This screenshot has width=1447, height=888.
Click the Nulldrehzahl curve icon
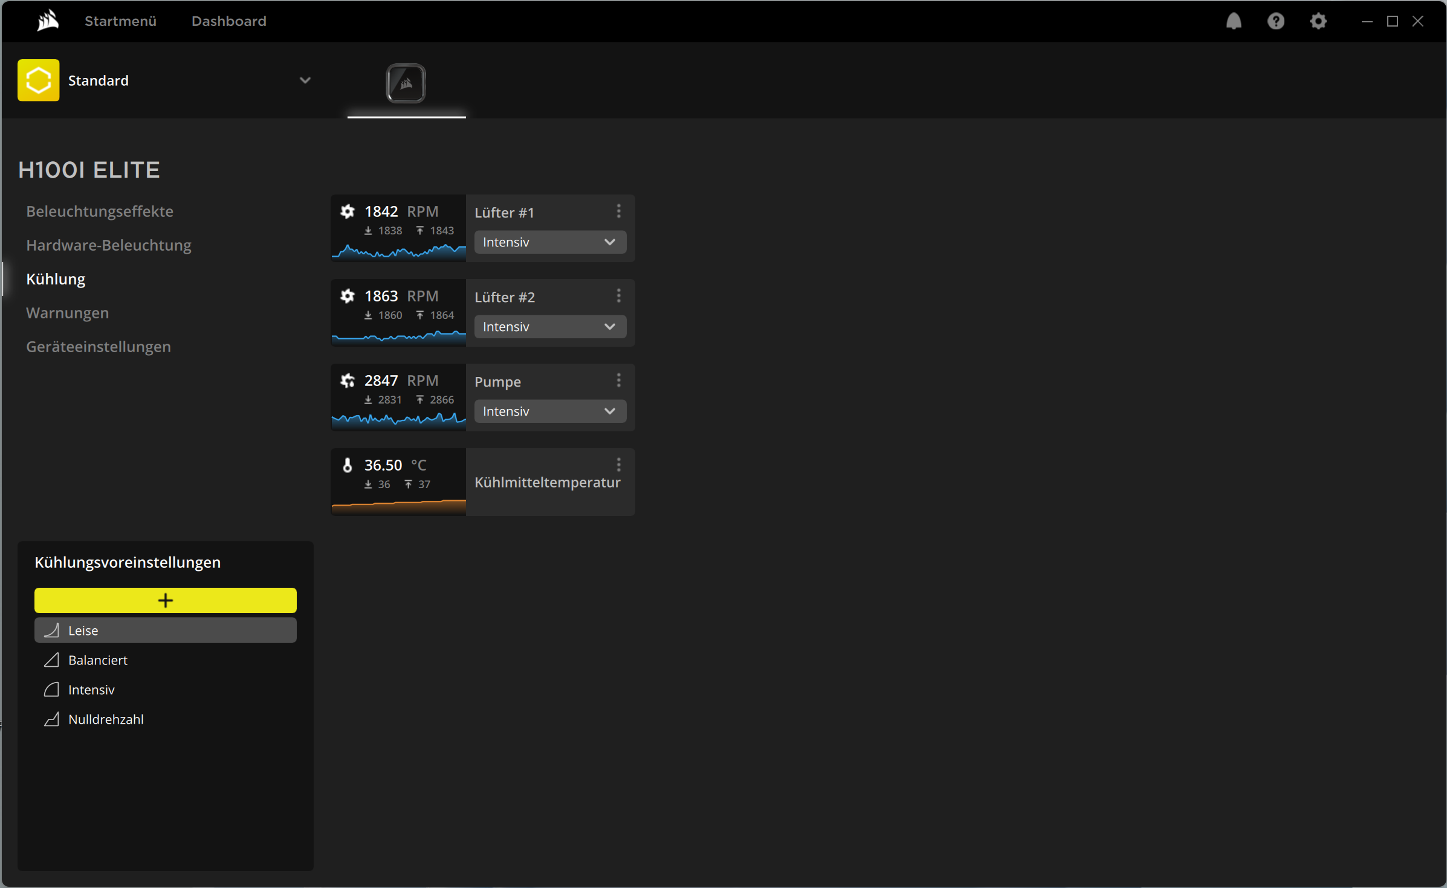(52, 719)
